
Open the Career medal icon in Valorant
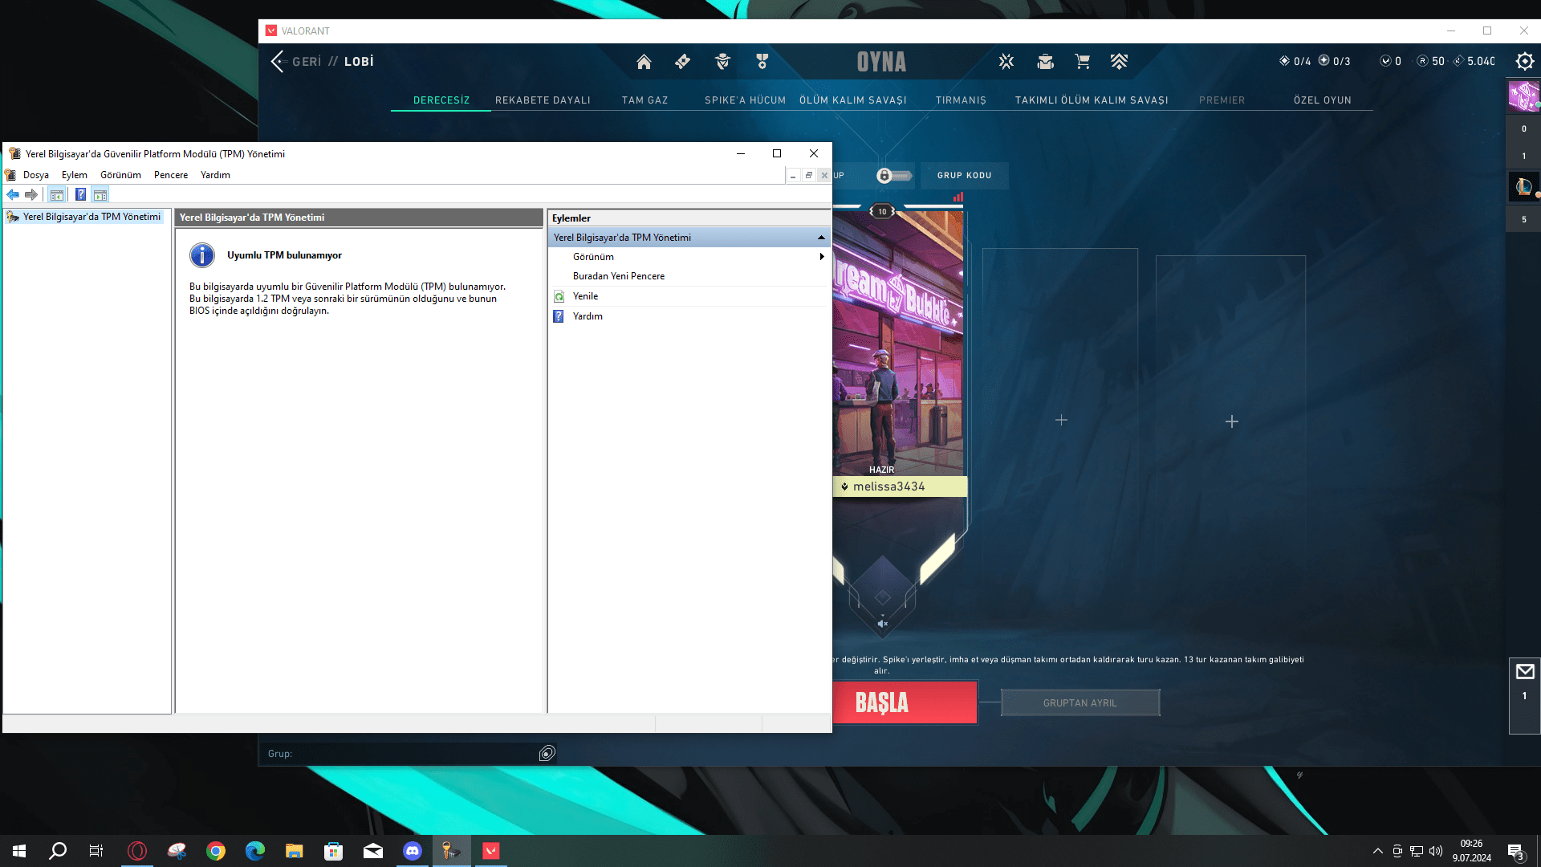[x=762, y=62]
